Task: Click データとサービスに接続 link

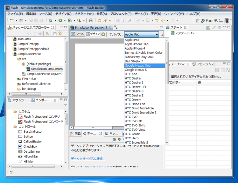Action: [x=88, y=159]
